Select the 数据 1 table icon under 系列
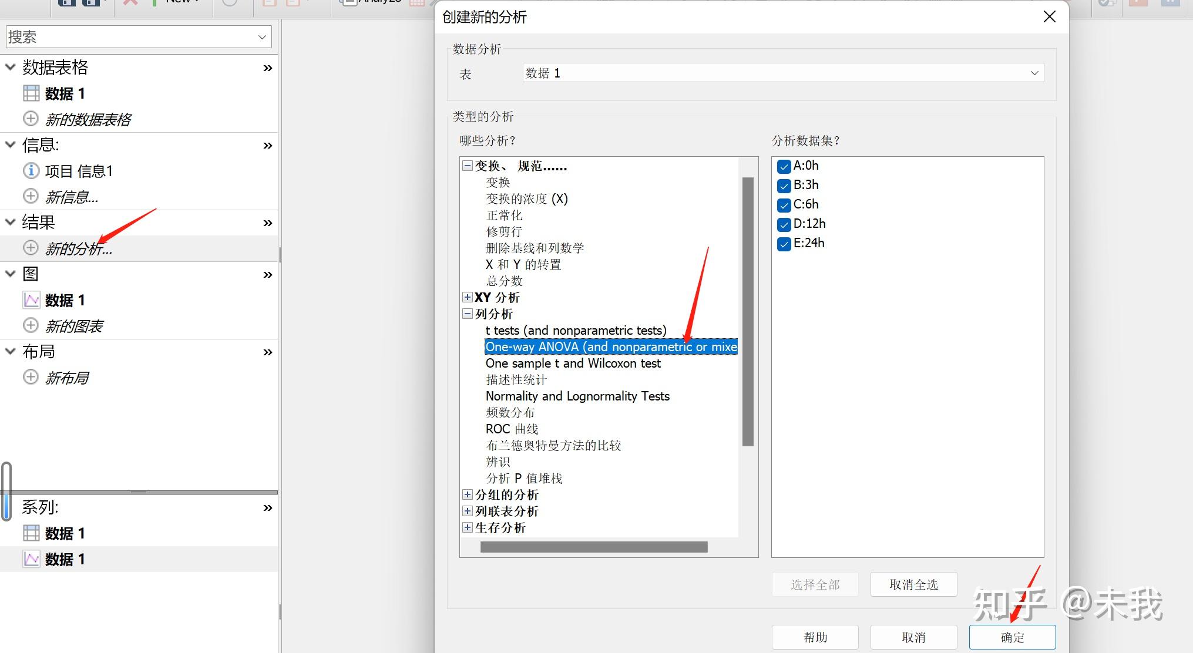1193x653 pixels. (31, 532)
